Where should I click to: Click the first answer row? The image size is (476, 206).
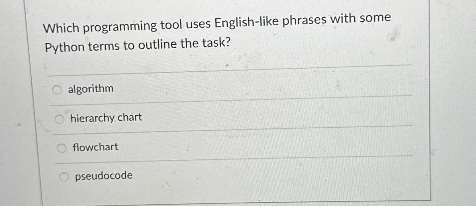tap(199, 89)
